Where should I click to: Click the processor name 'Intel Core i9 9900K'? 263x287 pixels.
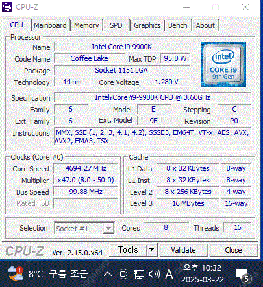(x=122, y=47)
